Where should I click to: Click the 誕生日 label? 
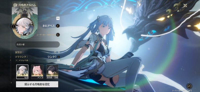click(x=19, y=52)
